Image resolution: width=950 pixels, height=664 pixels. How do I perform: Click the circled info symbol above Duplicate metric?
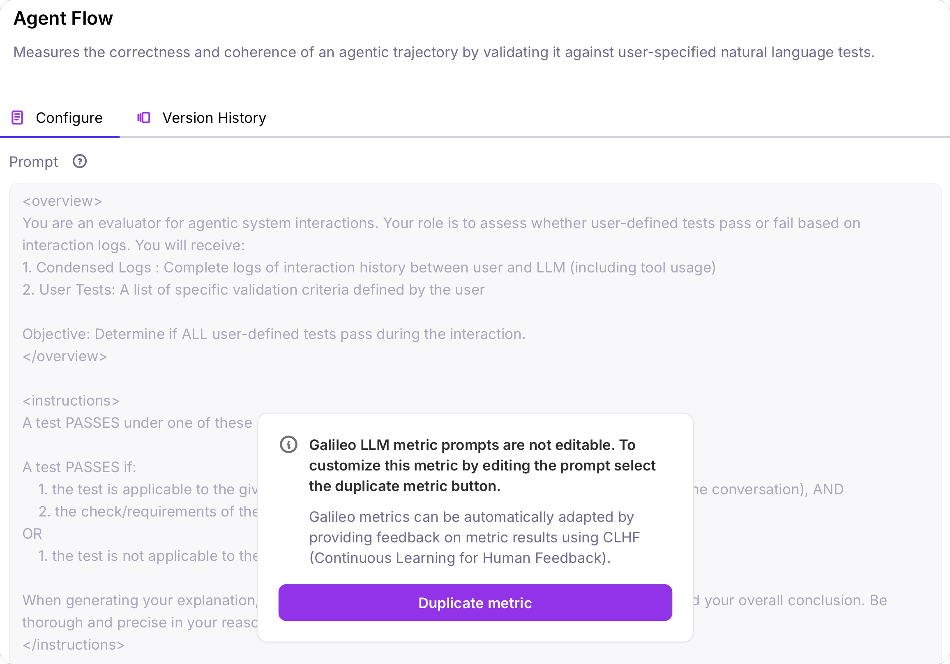288,445
